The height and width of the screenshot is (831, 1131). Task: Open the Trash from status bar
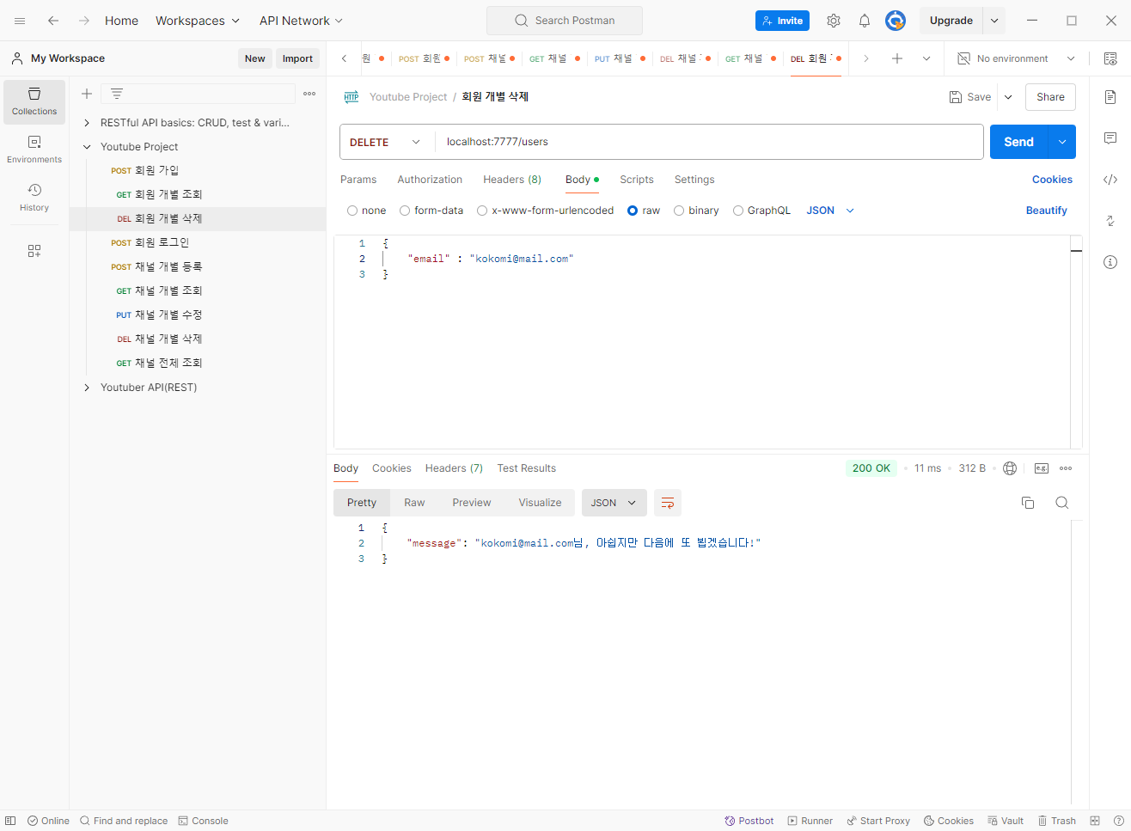coord(1057,821)
